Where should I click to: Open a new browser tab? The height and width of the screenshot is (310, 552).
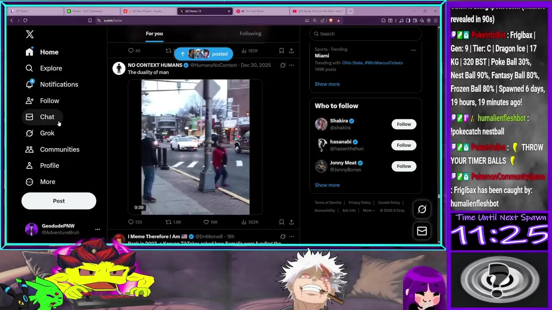(350, 11)
